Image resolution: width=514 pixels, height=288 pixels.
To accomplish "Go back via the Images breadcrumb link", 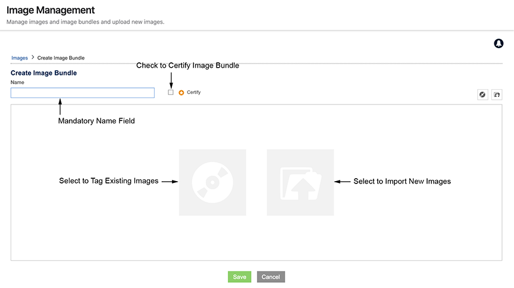I will point(20,58).
